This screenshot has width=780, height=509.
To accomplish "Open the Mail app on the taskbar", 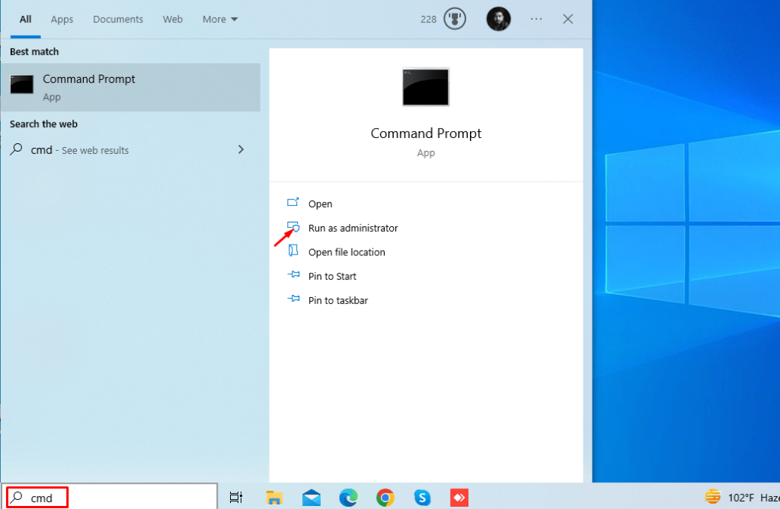I will 312,498.
